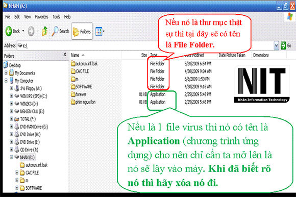296x197 pixels.
Task: Open the Help menu
Action: pyautogui.click(x=67, y=17)
